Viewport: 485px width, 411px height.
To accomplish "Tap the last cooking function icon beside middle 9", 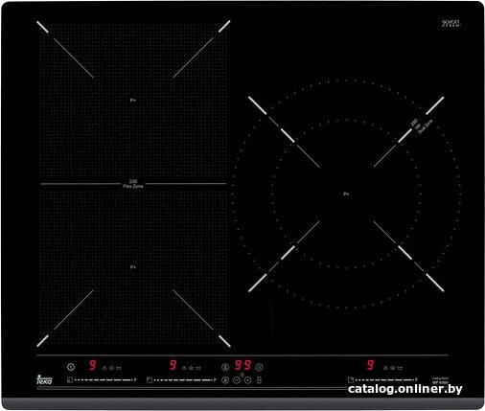I will pyautogui.click(x=198, y=368).
